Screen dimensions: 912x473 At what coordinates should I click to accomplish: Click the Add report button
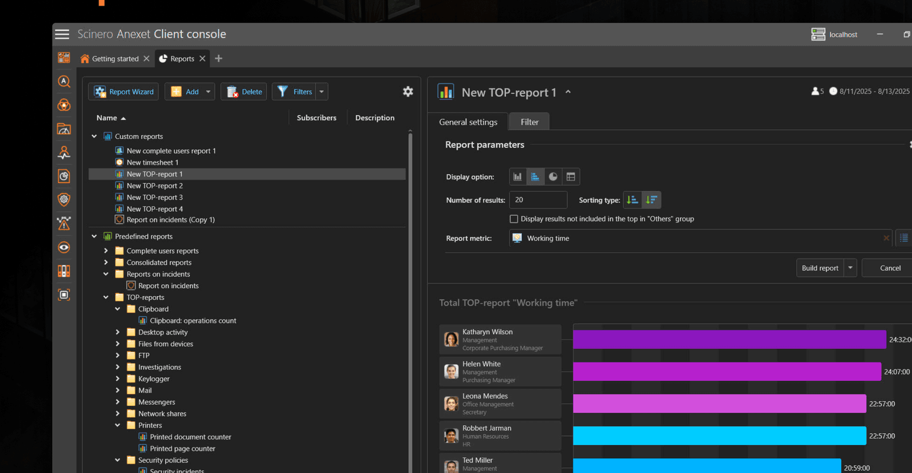point(185,92)
